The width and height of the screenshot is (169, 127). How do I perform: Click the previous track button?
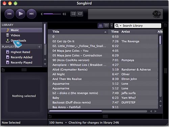(9, 14)
